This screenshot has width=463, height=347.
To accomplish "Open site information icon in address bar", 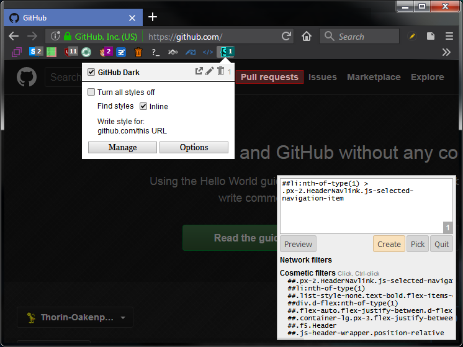I will tap(55, 36).
